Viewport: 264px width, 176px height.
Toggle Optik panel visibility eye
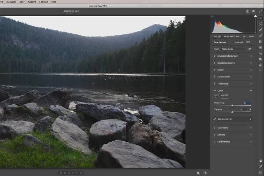[251, 90]
